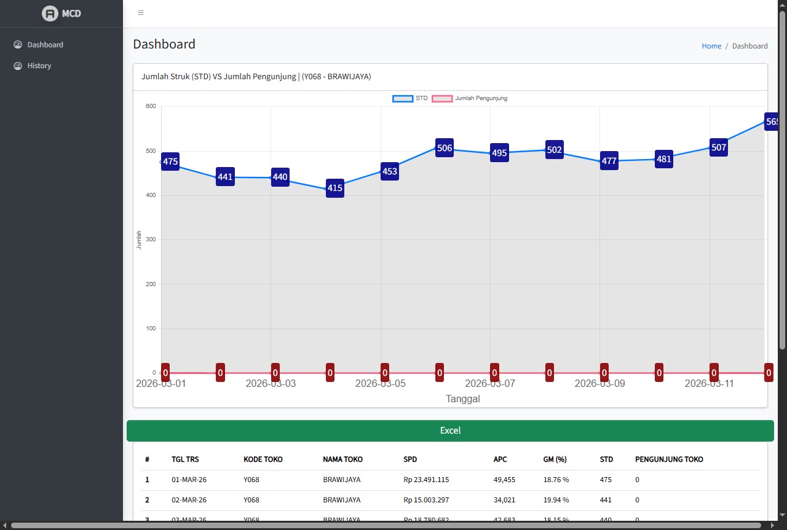Select the 441 data label on the chart

[225, 177]
